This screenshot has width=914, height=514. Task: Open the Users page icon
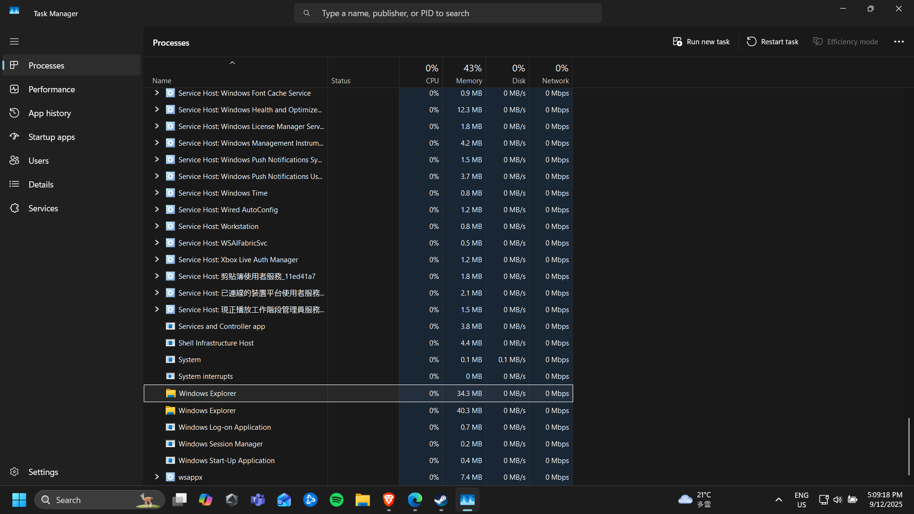pos(14,160)
